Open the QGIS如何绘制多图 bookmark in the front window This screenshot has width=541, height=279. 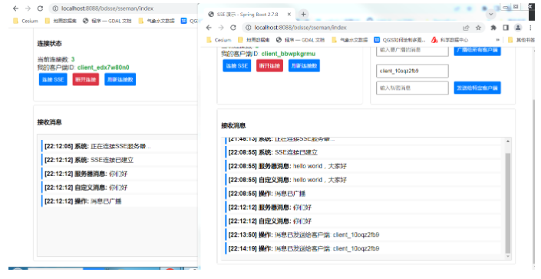(x=400, y=40)
